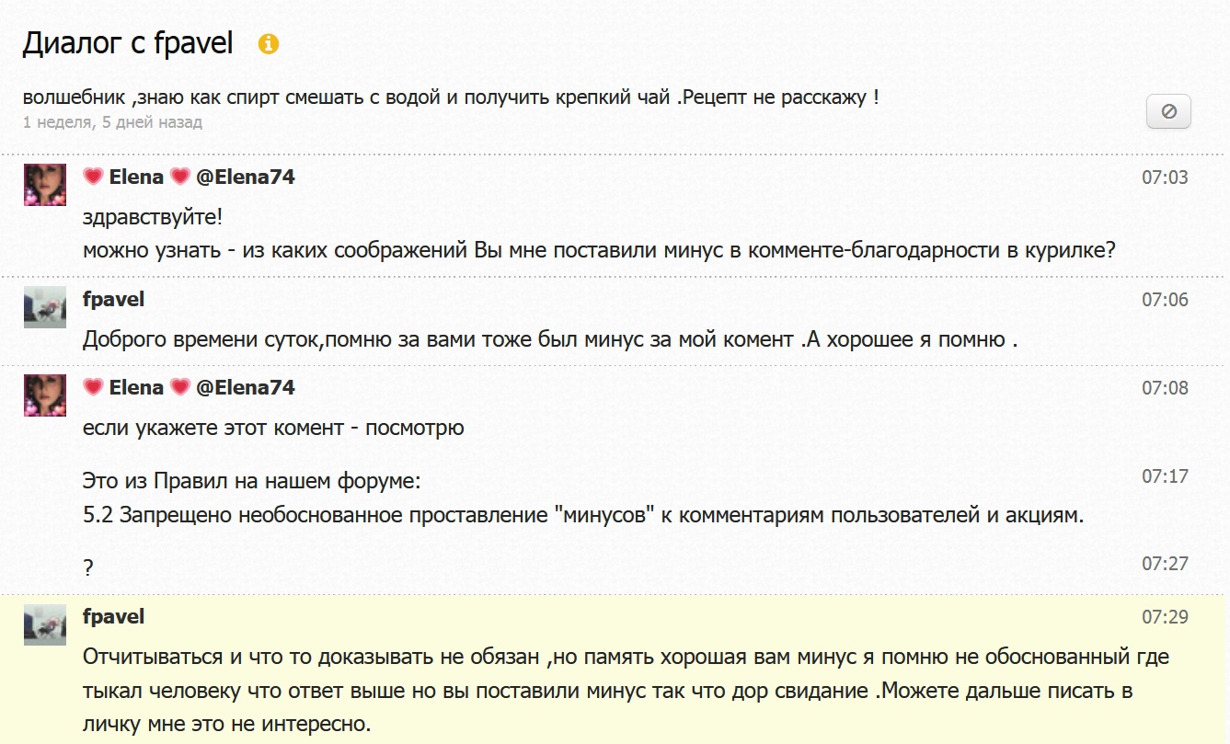Click the left heart icon before Elena at 07:08

(93, 388)
